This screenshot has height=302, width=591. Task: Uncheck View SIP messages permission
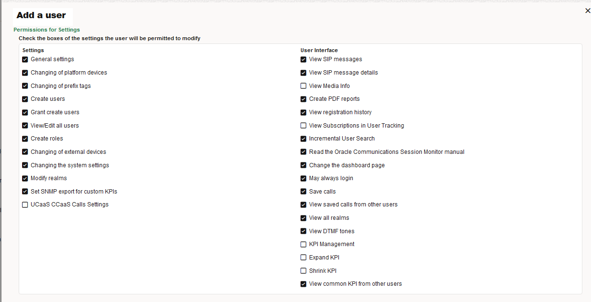303,59
